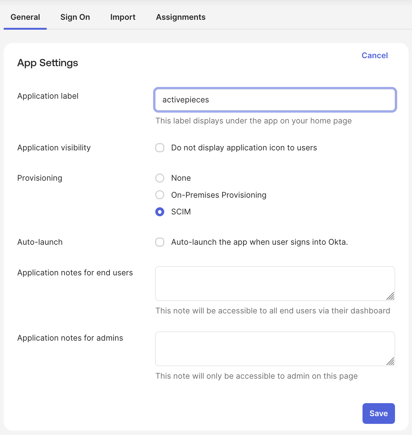Switch to the Assignments tab
Image resolution: width=412 pixels, height=435 pixels.
click(181, 17)
